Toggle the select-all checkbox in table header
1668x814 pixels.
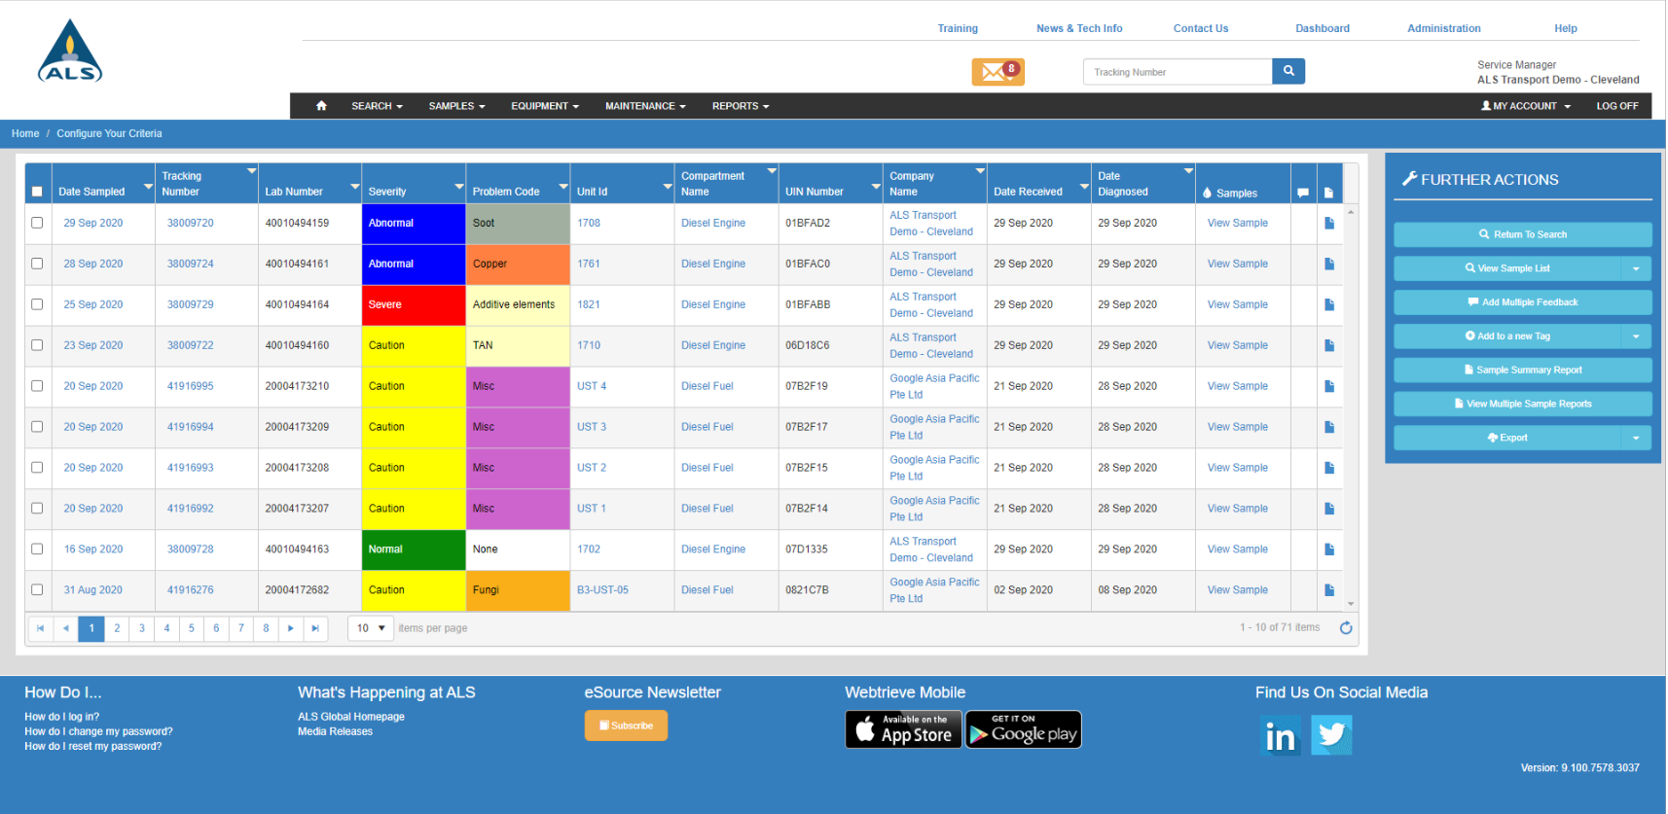coord(37,192)
